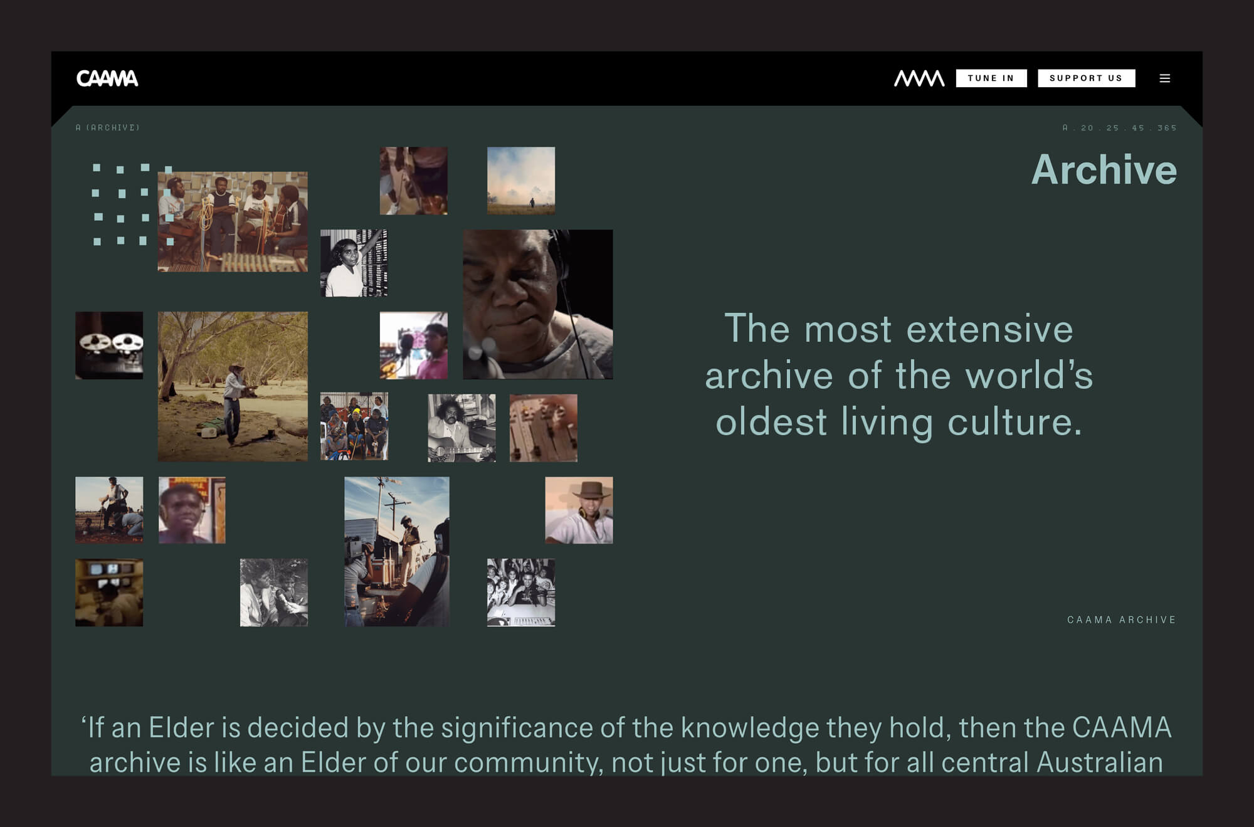
Task: Click the A (ARCHIVE) breadcrumb label
Action: pyautogui.click(x=108, y=128)
